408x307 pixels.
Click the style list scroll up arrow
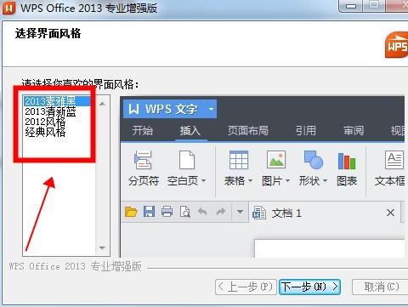pyautogui.click(x=102, y=104)
